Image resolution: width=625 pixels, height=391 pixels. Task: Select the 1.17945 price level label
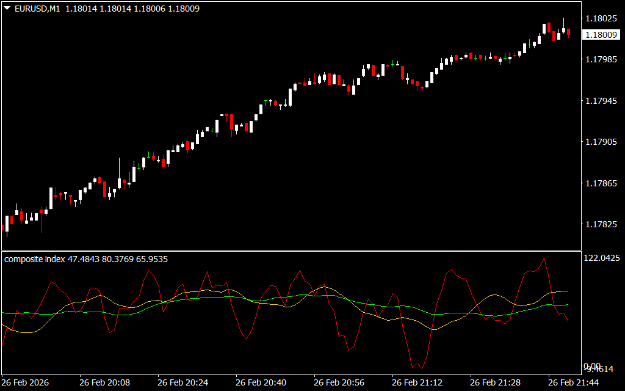pyautogui.click(x=602, y=101)
